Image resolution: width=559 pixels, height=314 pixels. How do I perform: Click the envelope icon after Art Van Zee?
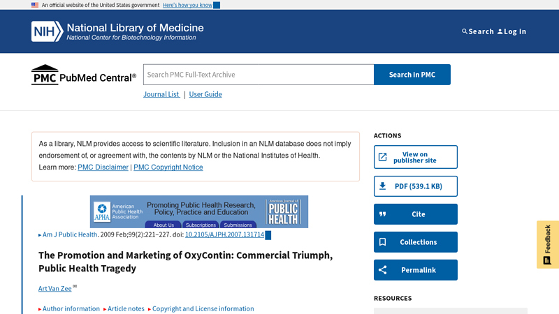75,286
